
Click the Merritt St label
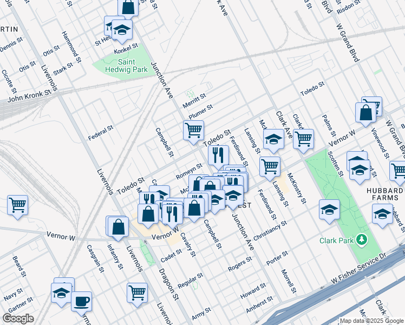pos(194,101)
